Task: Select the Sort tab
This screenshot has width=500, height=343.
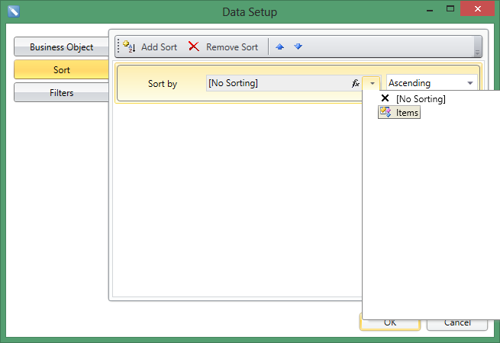Action: (x=61, y=70)
